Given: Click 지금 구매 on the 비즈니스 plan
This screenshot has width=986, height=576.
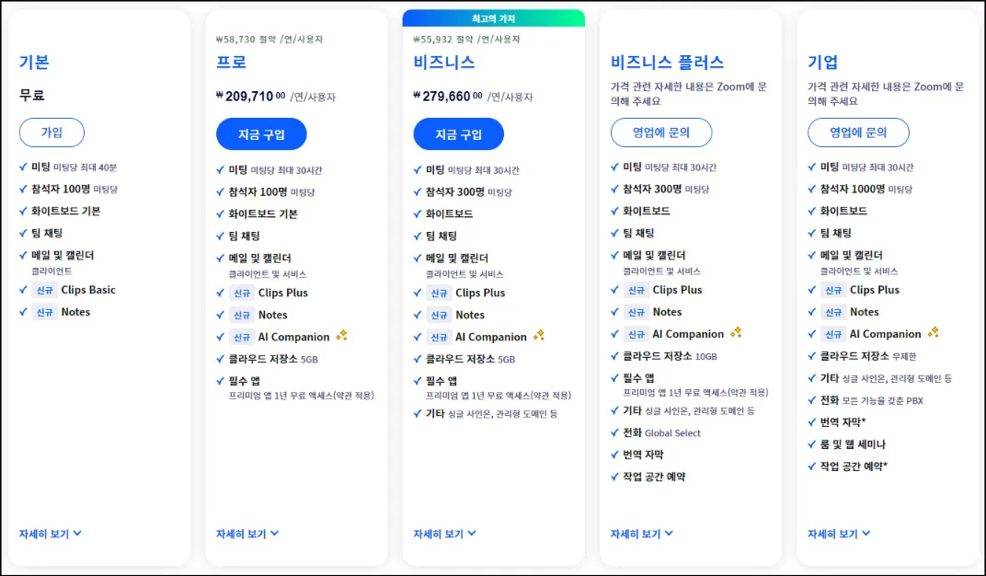Looking at the screenshot, I should [458, 133].
